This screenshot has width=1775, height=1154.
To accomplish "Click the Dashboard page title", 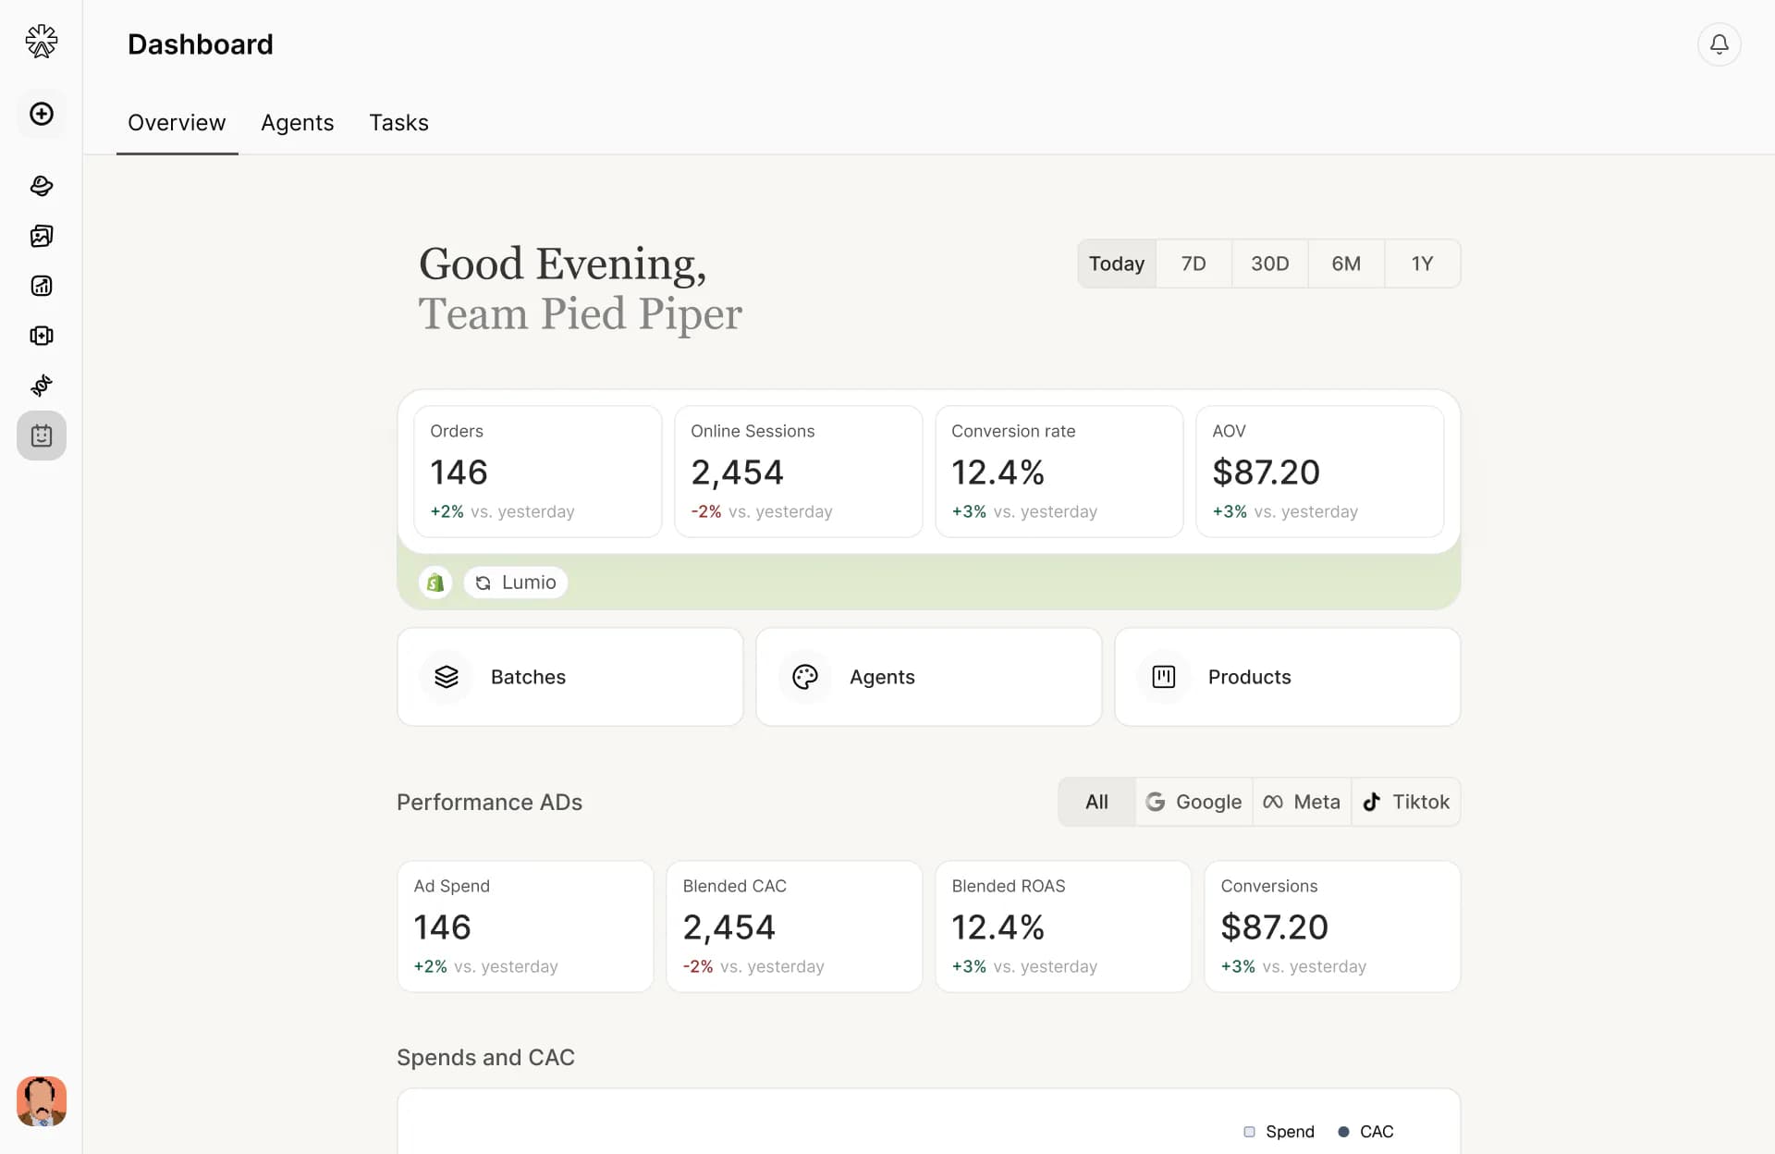I will point(201,44).
